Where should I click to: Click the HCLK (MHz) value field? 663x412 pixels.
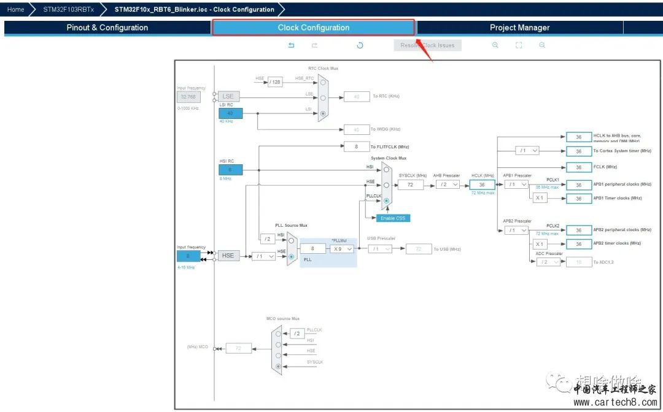[x=482, y=185]
